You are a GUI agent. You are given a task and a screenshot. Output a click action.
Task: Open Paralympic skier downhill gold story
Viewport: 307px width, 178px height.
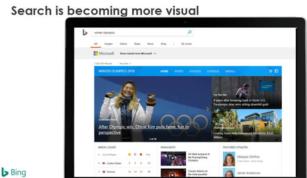click(241, 102)
